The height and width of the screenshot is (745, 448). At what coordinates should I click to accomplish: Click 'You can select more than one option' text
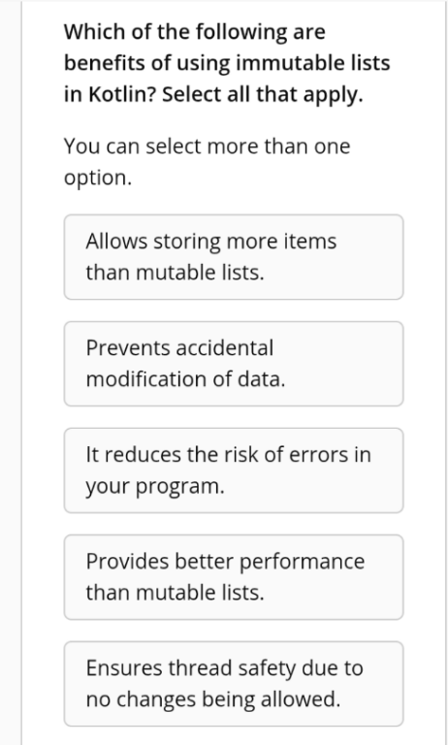click(208, 162)
